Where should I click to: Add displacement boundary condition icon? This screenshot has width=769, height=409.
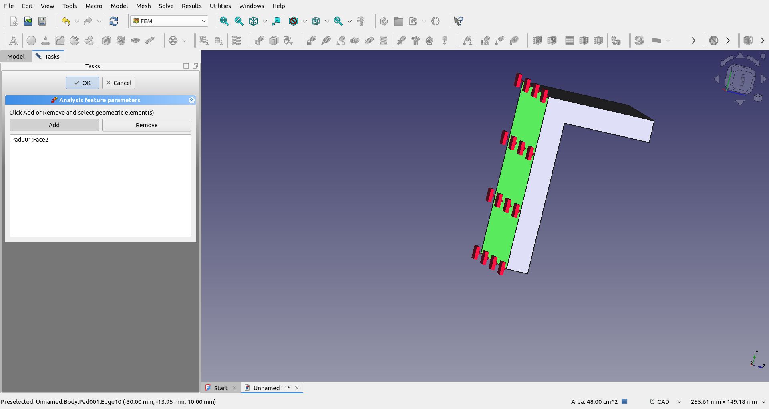click(x=340, y=40)
